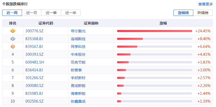216x107 pixels.
Task: Select the 欧普泰 stock name link
Action: click(x=76, y=70)
